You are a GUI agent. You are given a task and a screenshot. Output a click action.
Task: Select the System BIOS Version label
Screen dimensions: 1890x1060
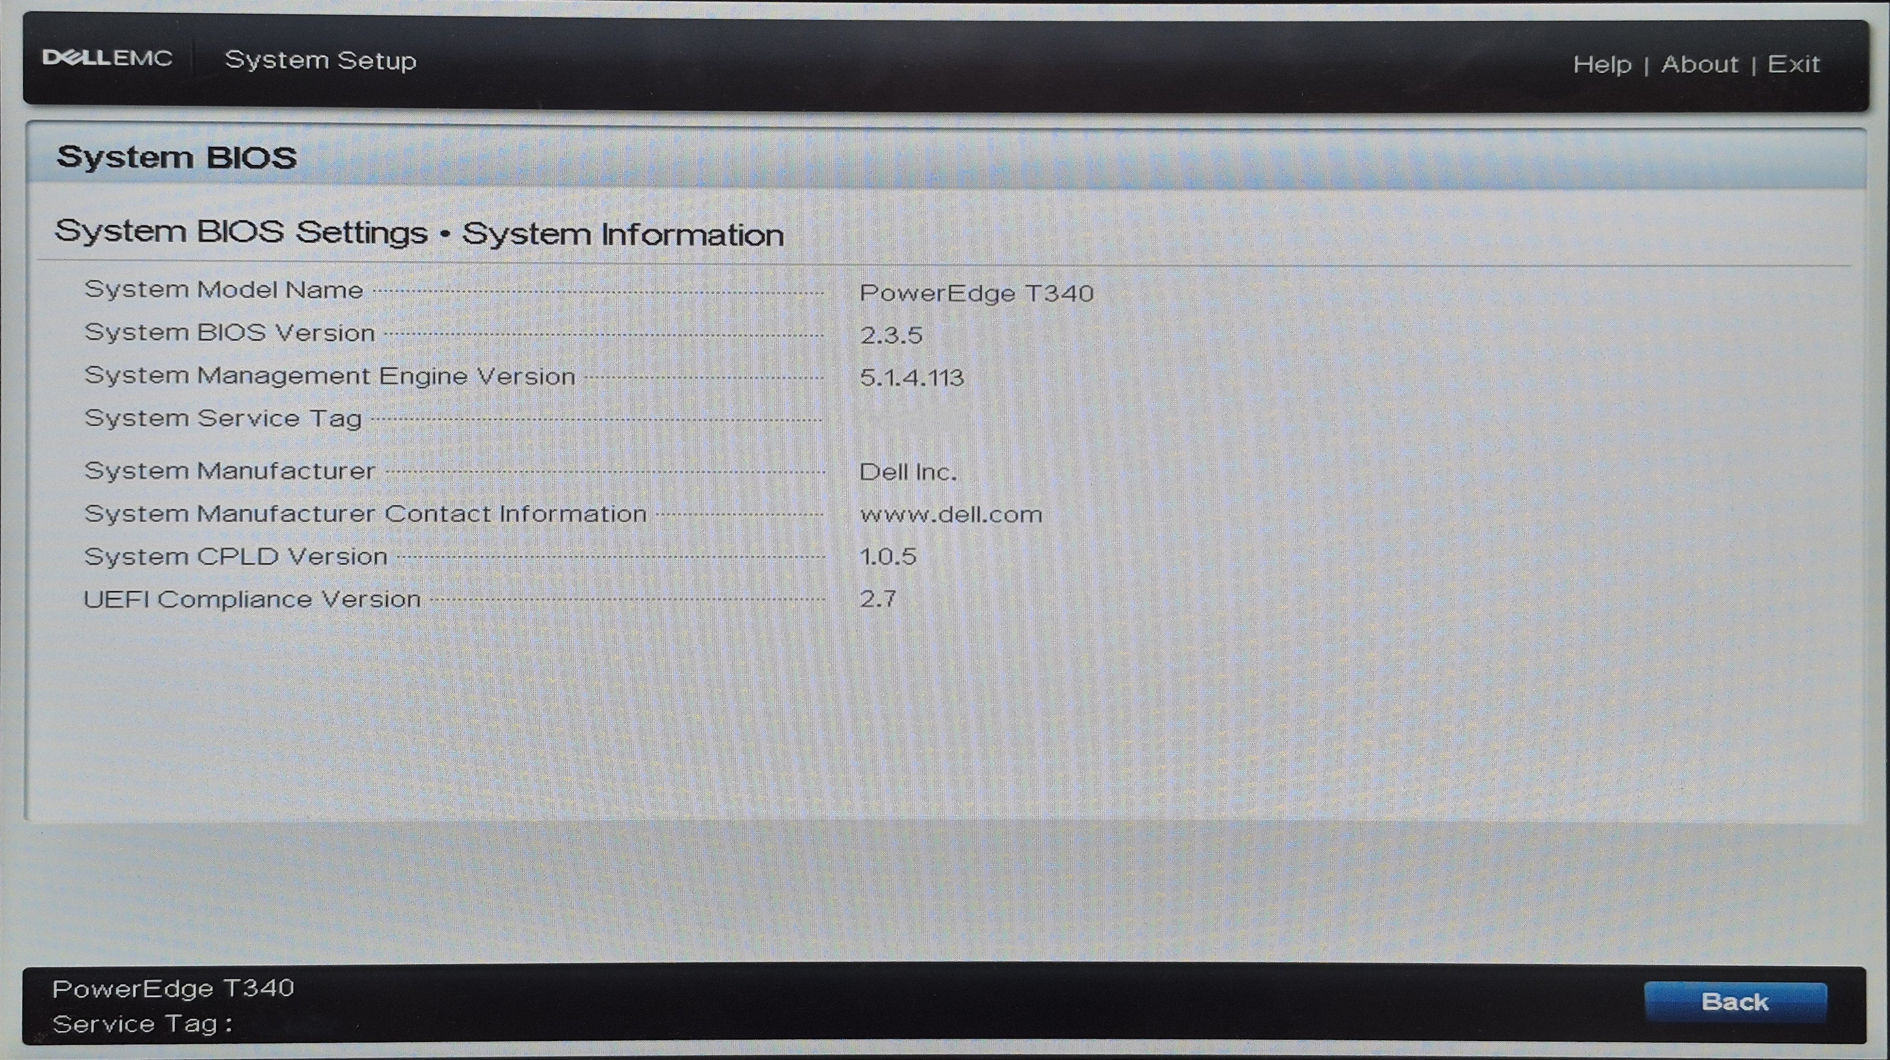(x=230, y=333)
